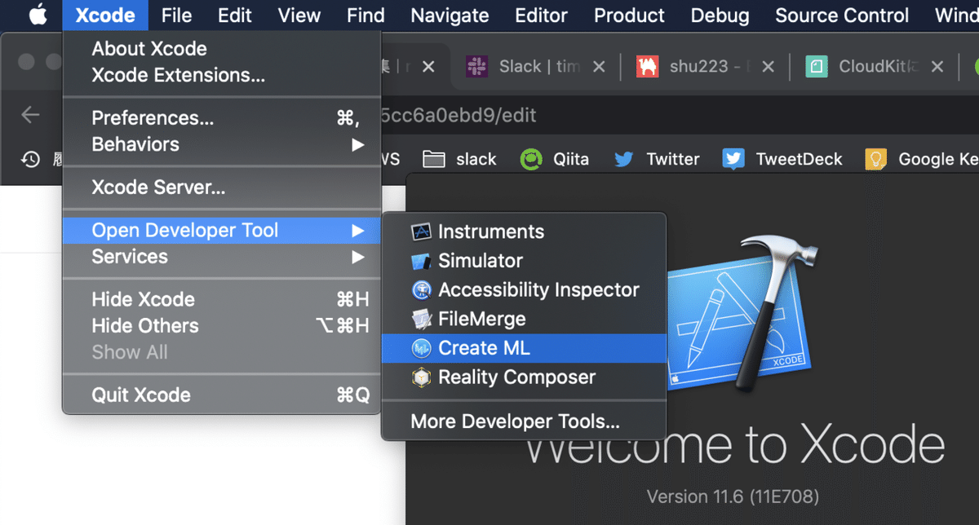The width and height of the screenshot is (979, 525).
Task: Click the Instruments app icon
Action: point(421,232)
